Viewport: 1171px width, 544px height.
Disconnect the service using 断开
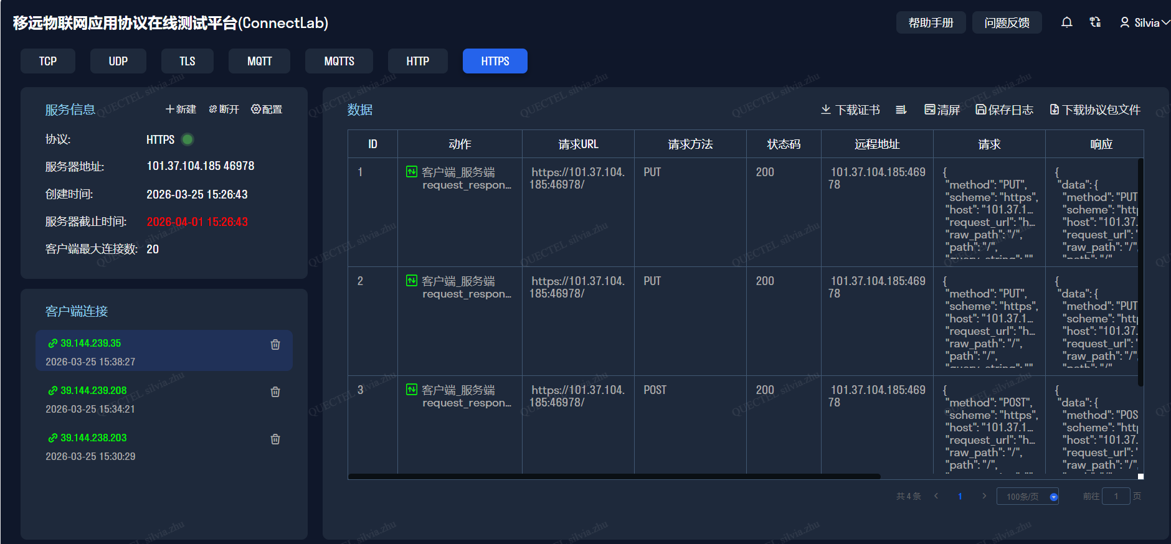click(x=224, y=110)
